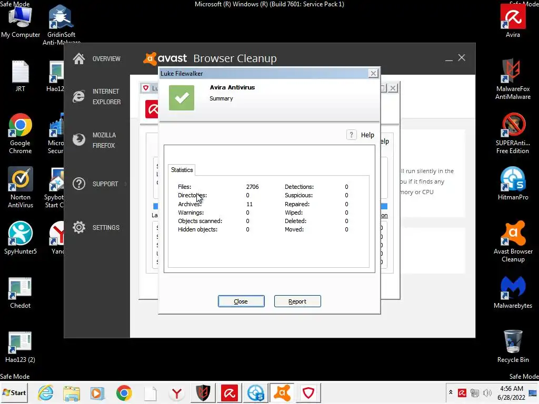Click Files value 2706
The height and width of the screenshot is (404, 539).
[x=252, y=187]
